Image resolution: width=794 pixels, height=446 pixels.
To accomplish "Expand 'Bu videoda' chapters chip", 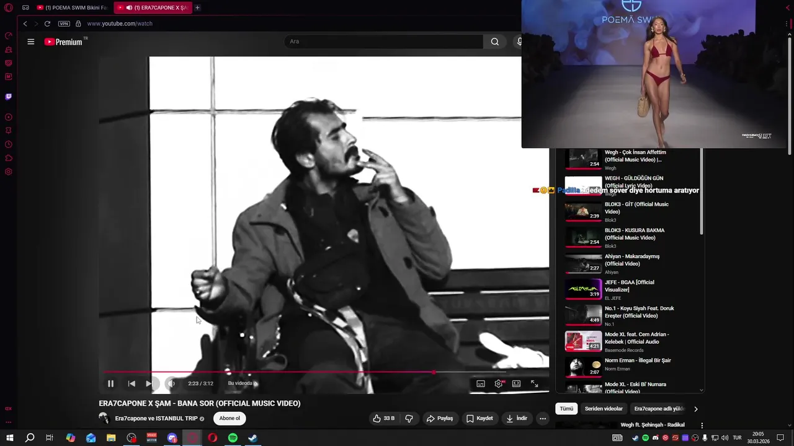I will tap(243, 383).
